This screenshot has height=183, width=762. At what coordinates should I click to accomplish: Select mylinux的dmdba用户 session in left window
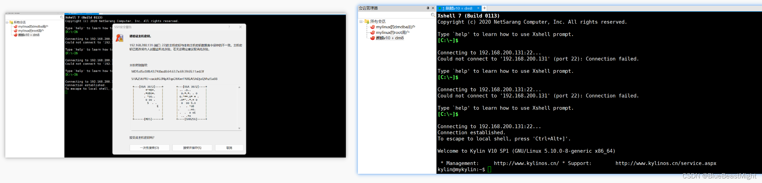(33, 26)
